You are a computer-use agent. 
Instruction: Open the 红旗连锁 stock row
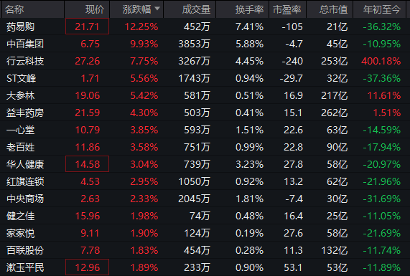point(205,181)
